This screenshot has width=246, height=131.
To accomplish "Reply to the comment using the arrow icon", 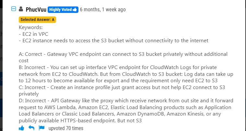I will [x=31, y=128].
